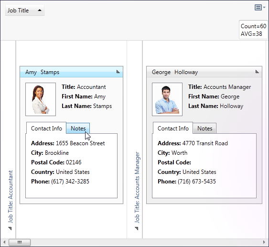The image size is (269, 247).
Task: Collapse the Job Title: Accountant group
Action: [x=10, y=228]
